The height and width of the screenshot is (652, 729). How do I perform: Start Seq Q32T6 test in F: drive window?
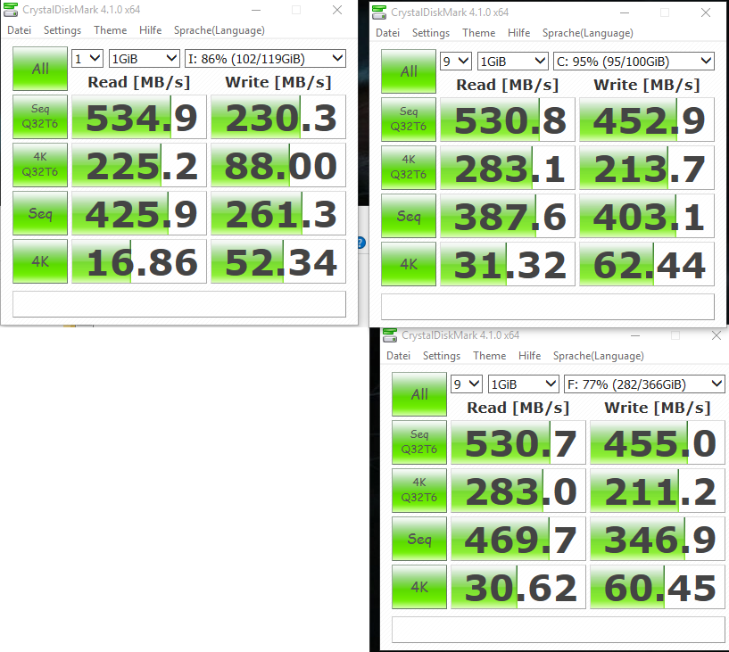[418, 442]
